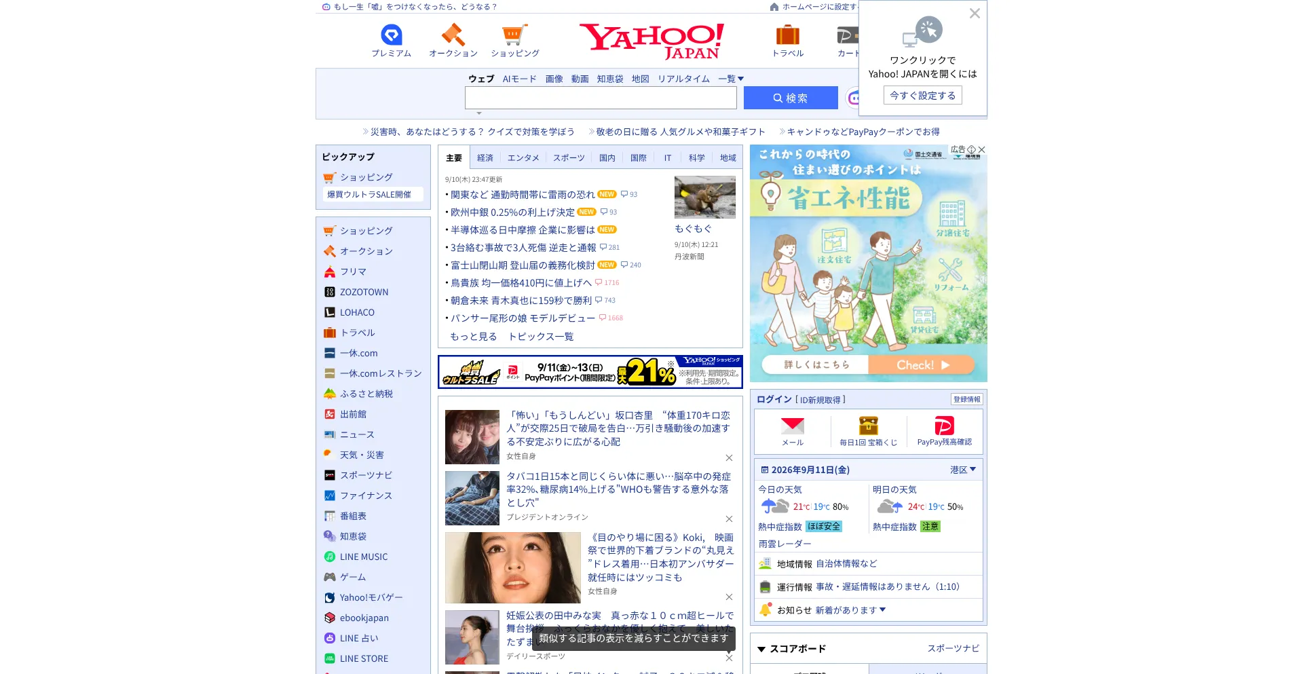Open the search suggestion arrow below search box
The width and height of the screenshot is (1303, 674).
479,113
